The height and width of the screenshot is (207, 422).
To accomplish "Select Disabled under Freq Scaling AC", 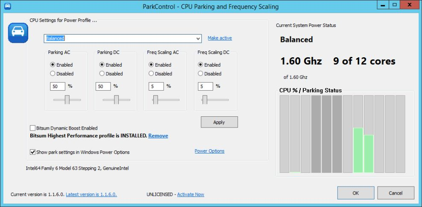I will click(x=152, y=74).
